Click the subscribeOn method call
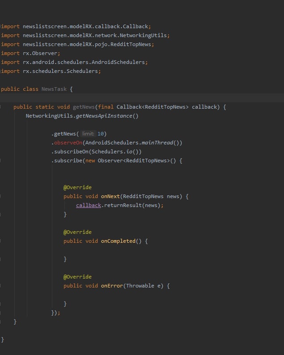This screenshot has height=355, width=284. pos(71,152)
